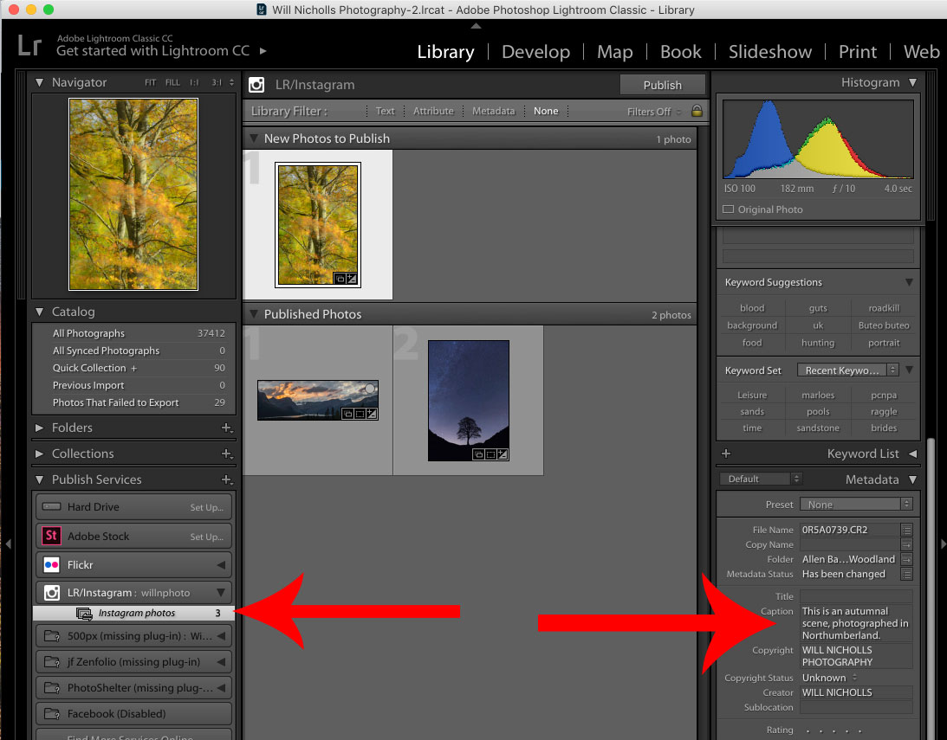Open the Metadata Preset 'None' dropdown

(856, 504)
